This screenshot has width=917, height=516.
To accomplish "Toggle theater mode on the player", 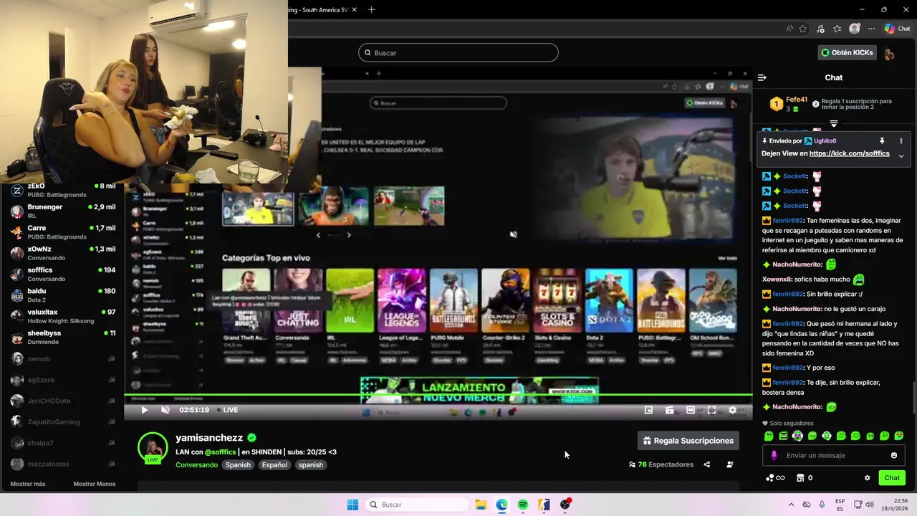I will [691, 410].
